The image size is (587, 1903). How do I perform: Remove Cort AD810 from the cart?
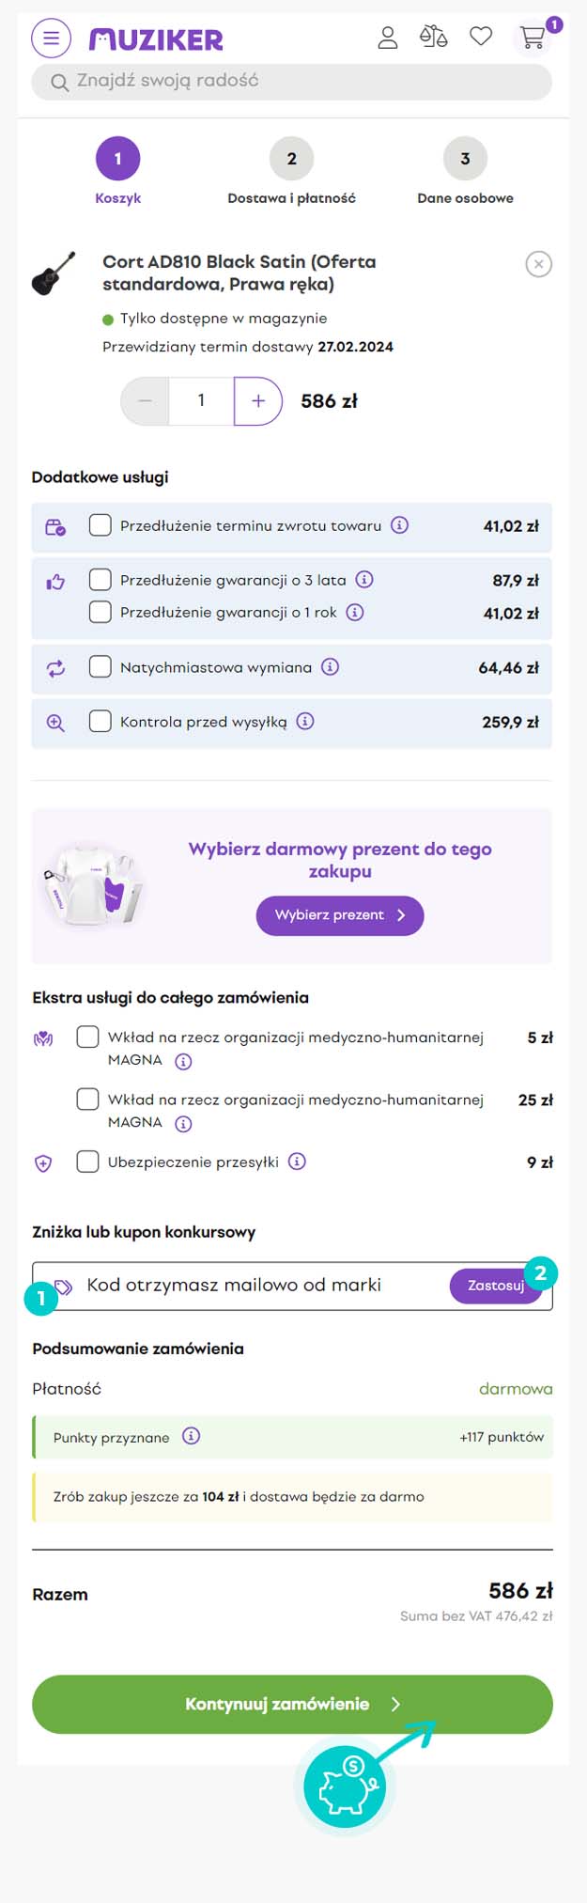pos(538,264)
